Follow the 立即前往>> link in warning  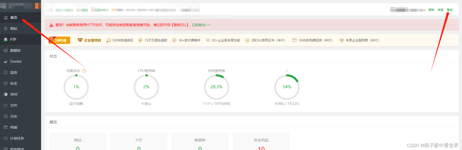click(201, 25)
